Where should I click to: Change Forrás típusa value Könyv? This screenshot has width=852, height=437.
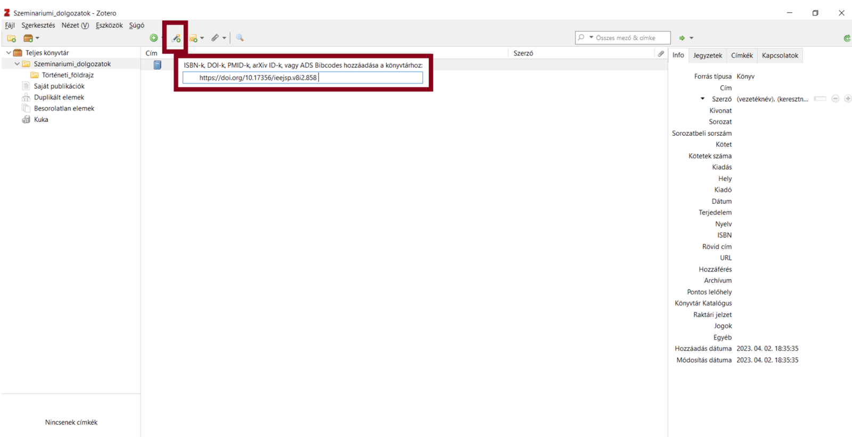[x=745, y=77]
